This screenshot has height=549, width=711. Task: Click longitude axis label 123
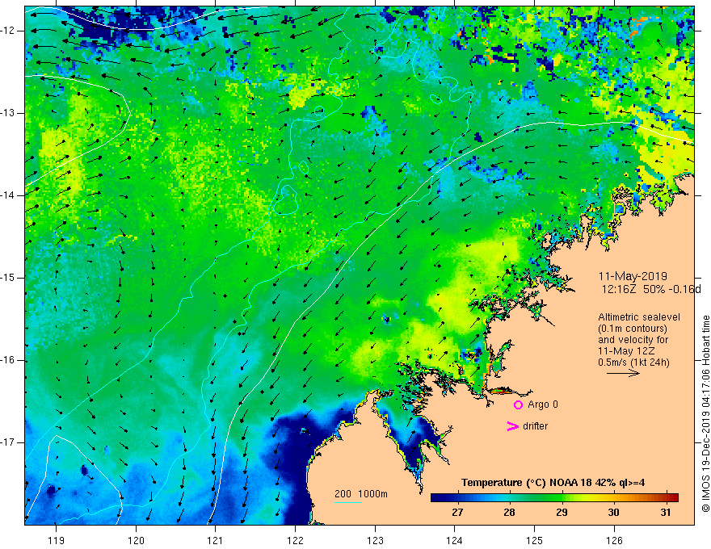[x=375, y=540]
